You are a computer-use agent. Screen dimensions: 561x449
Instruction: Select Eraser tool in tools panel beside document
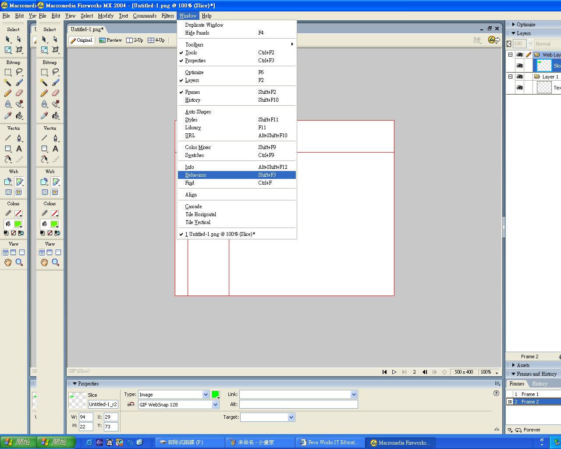(x=56, y=93)
